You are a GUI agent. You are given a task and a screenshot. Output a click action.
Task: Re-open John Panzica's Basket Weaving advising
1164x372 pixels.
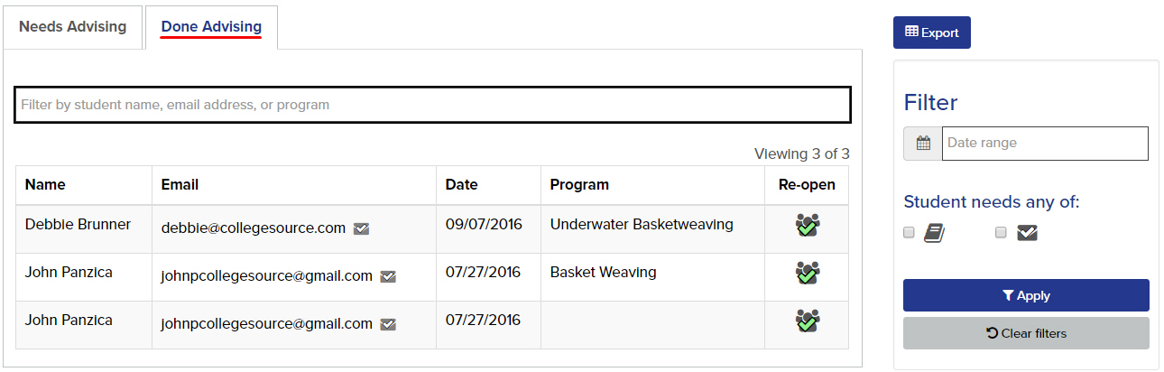point(808,273)
